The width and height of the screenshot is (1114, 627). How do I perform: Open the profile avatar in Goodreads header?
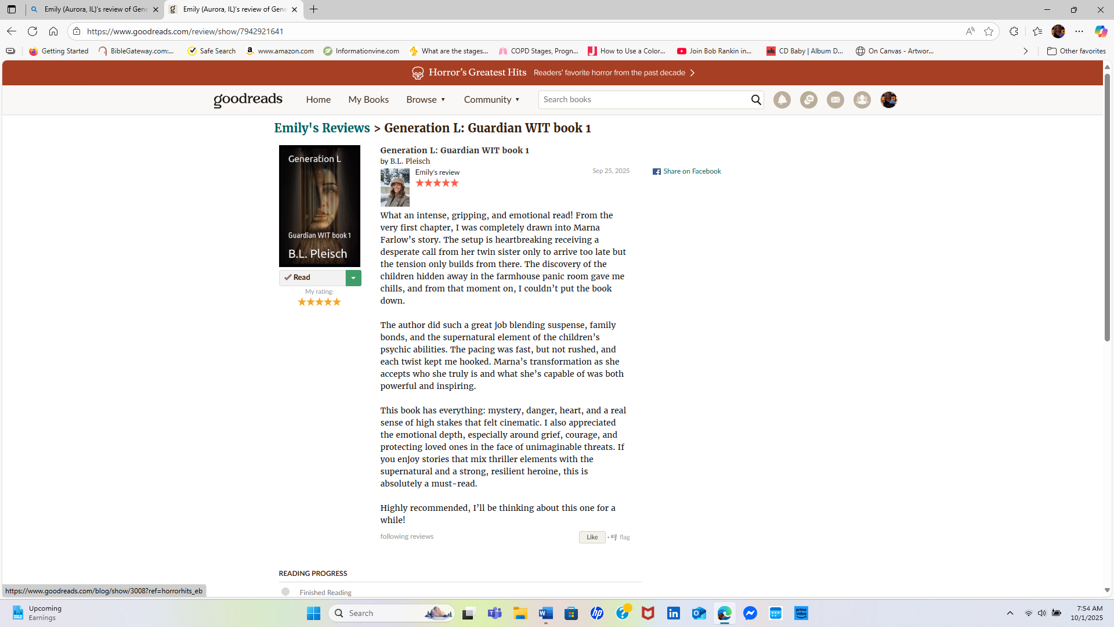888,100
